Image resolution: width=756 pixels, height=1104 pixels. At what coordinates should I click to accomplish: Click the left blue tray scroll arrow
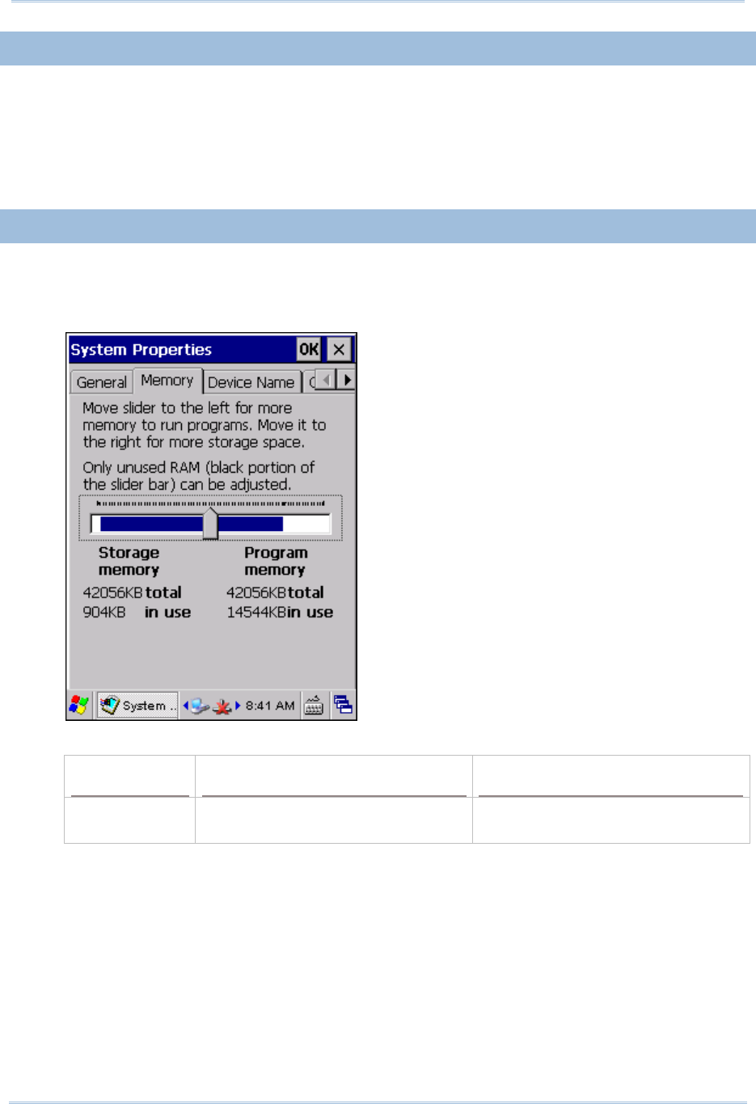click(186, 706)
